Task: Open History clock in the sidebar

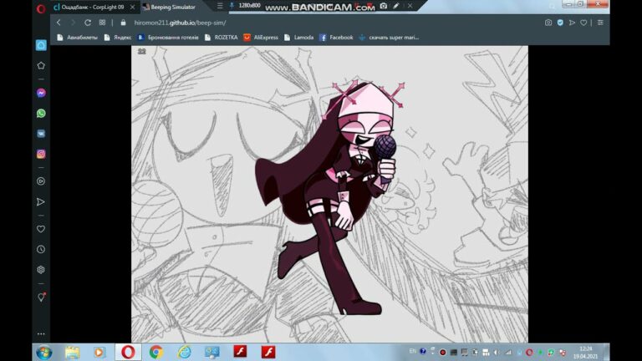Action: [41, 249]
